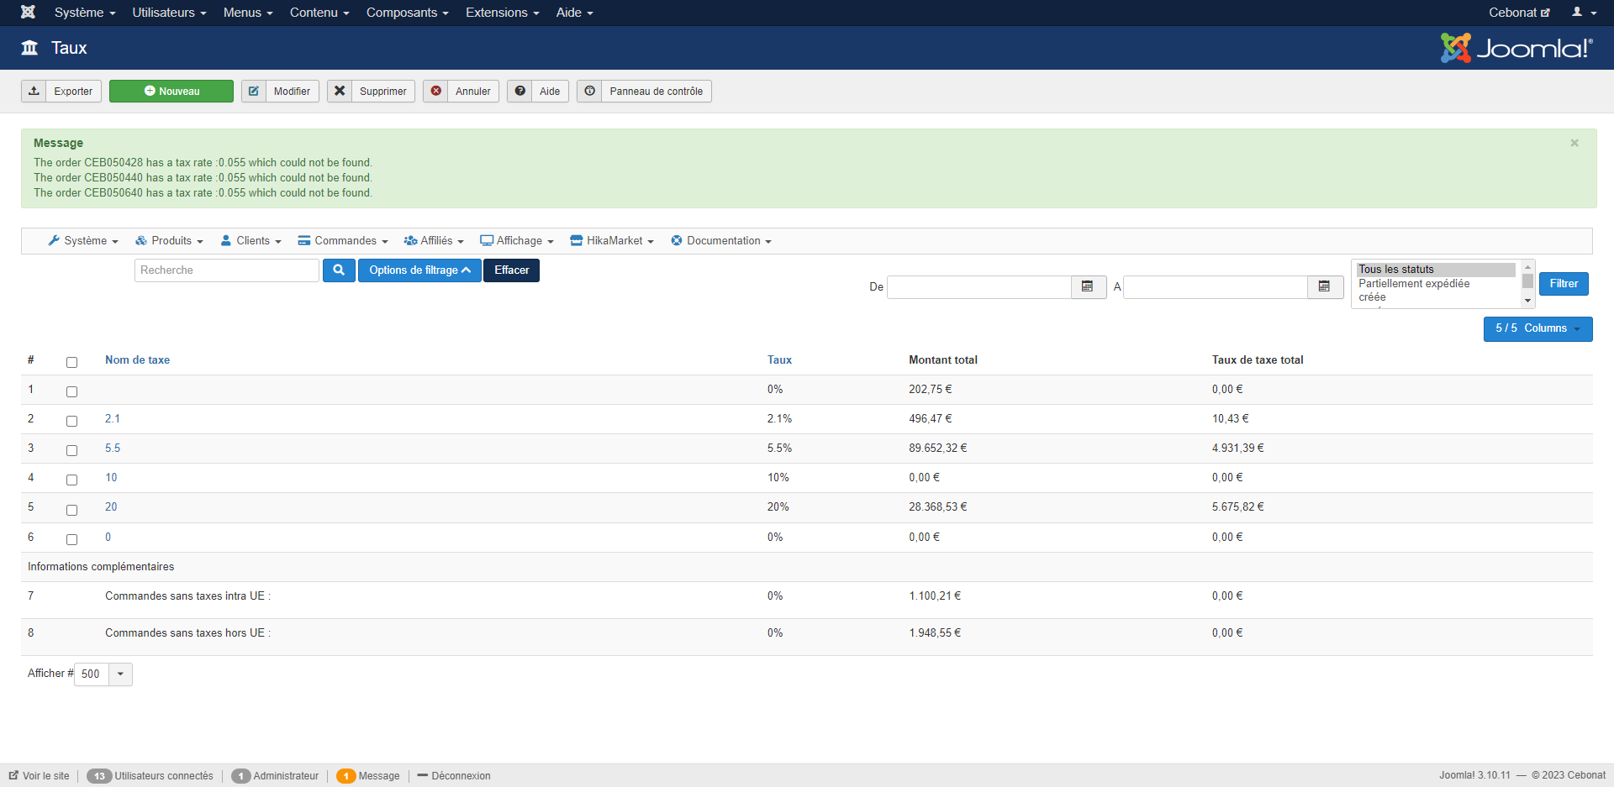Screen dimensions: 1614x787
Task: Open the 2.1 tax name link
Action: [113, 419]
